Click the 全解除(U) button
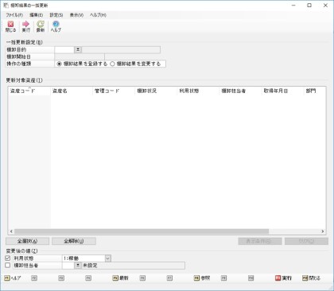Viewport: 334px width, 291px height. pos(74,241)
